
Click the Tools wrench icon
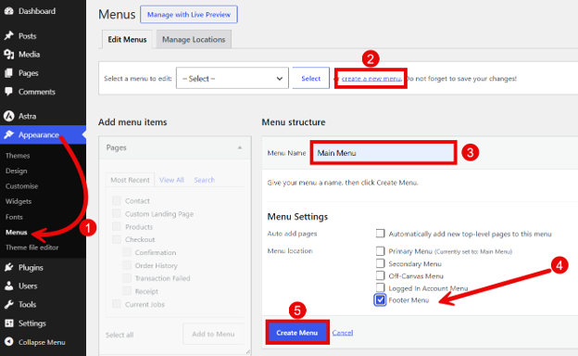(9, 304)
